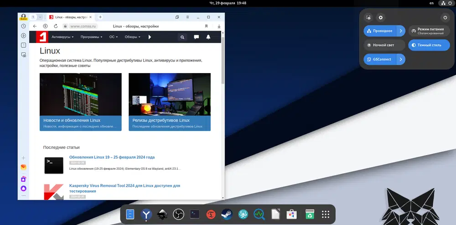Image resolution: width=456 pixels, height=225 pixels.
Task: Open the Антивирусы dropdown menu
Action: (63, 37)
